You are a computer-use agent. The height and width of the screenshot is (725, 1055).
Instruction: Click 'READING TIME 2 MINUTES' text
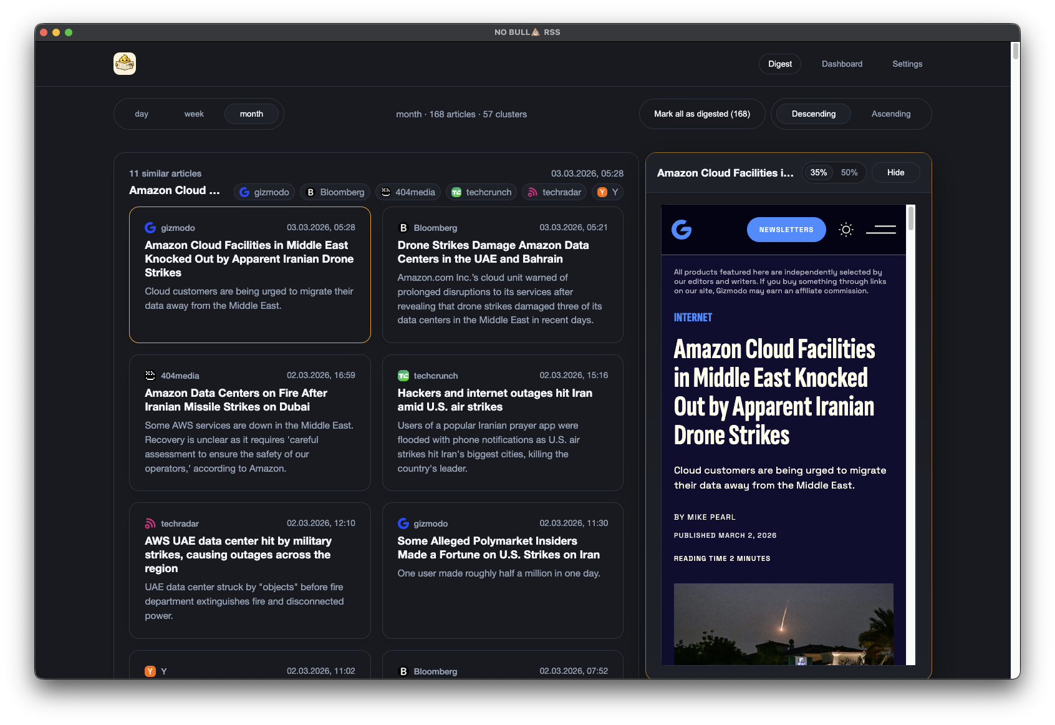[722, 558]
